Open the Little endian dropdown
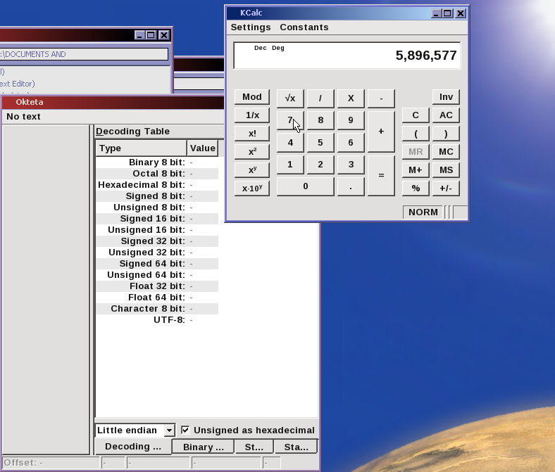Screen dimensions: 555x472 [x=169, y=430]
